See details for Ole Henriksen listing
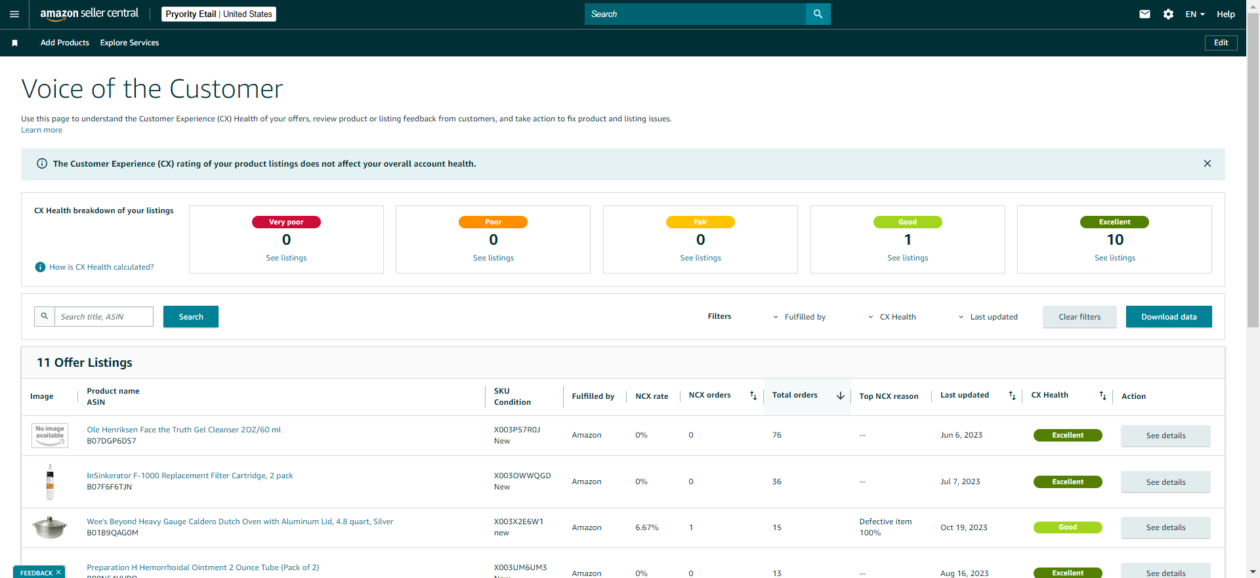This screenshot has width=1260, height=578. 1165,436
